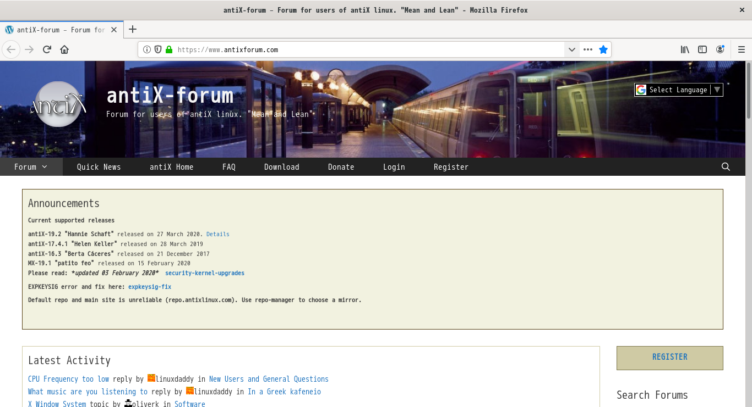
Task: Select the antiX-forum browser tab
Action: (x=62, y=30)
